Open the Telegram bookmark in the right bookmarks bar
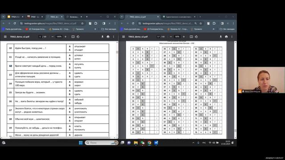This screenshot has height=160, width=285. coord(154,29)
